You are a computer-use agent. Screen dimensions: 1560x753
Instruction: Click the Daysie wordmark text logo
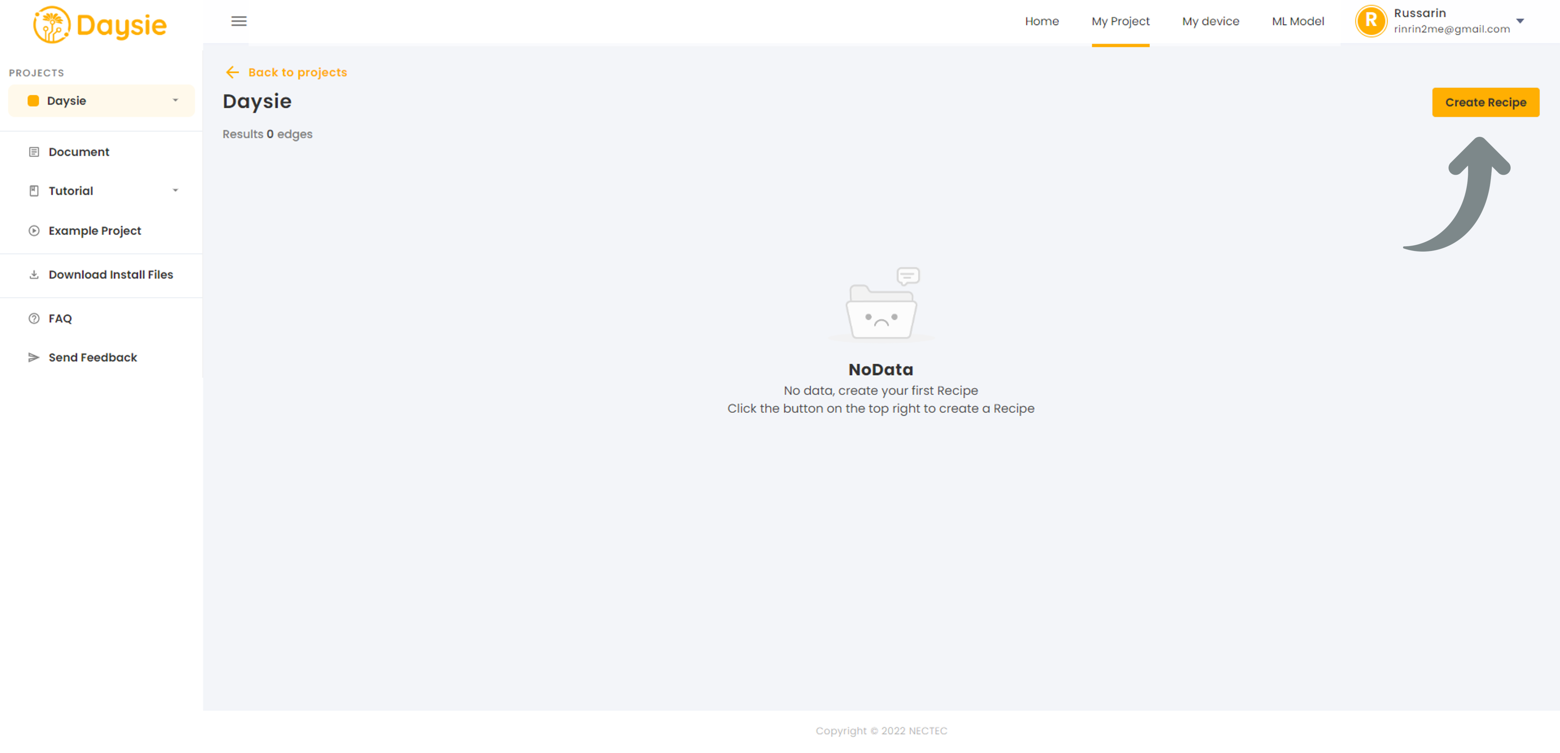click(x=121, y=26)
